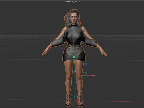This screenshot has height=108, width=144.
Task: Click the red X-axis arrow handle
Action: 93,76
